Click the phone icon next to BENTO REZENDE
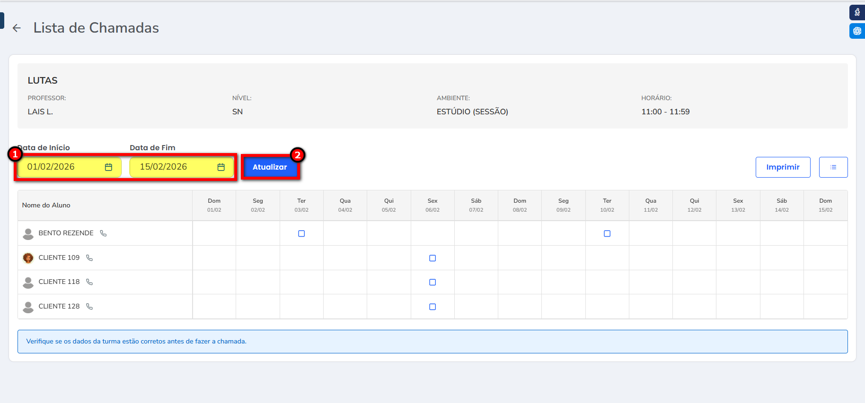This screenshot has width=865, height=403. (103, 233)
